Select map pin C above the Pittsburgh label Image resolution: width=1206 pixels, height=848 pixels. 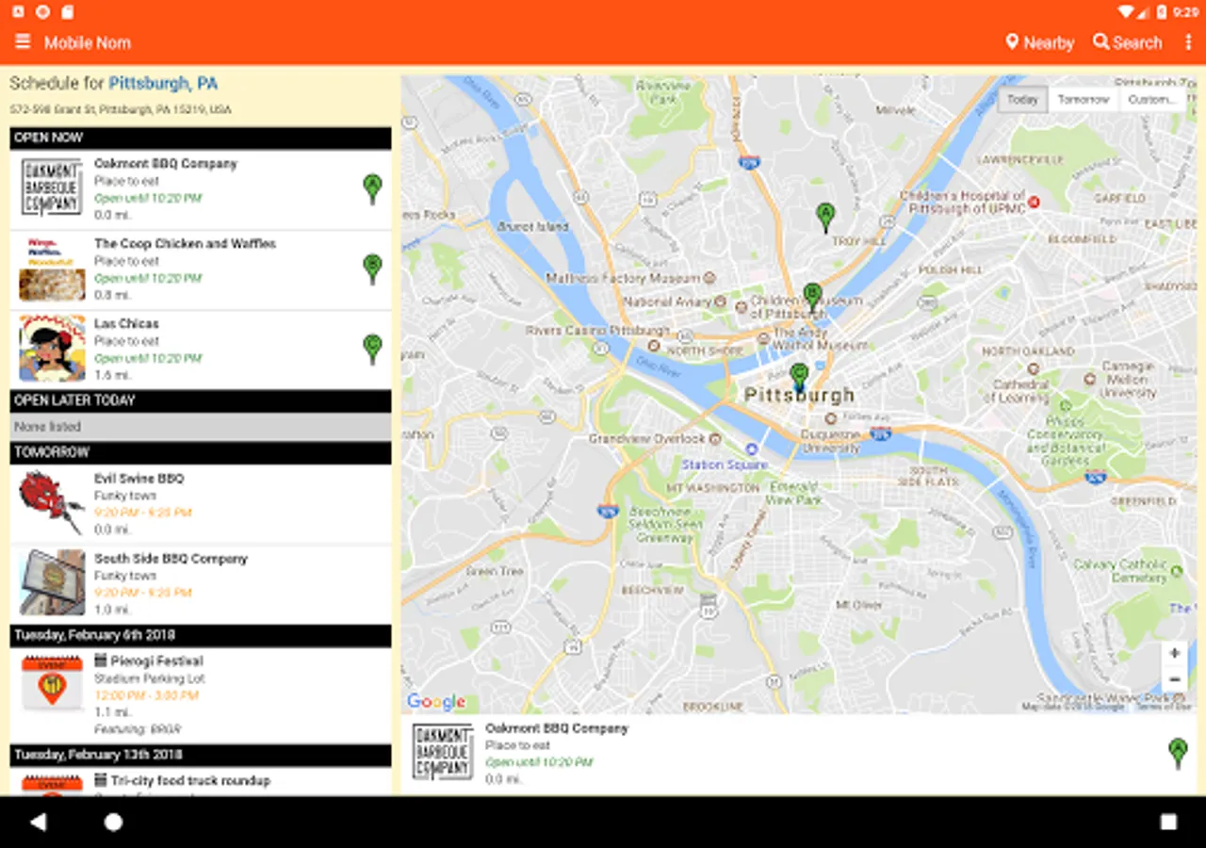click(x=799, y=378)
